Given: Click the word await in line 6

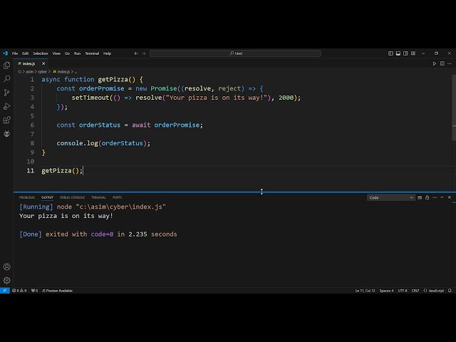Looking at the screenshot, I should coord(141,125).
